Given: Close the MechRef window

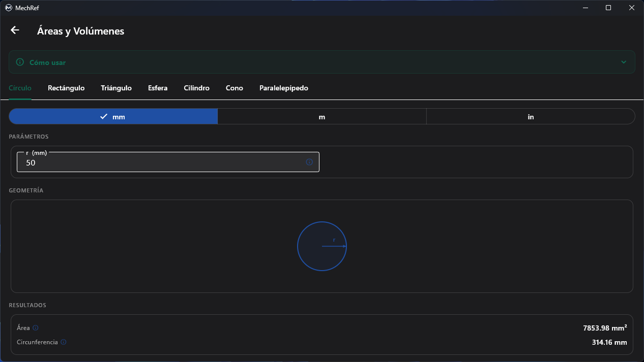Looking at the screenshot, I should pyautogui.click(x=632, y=8).
